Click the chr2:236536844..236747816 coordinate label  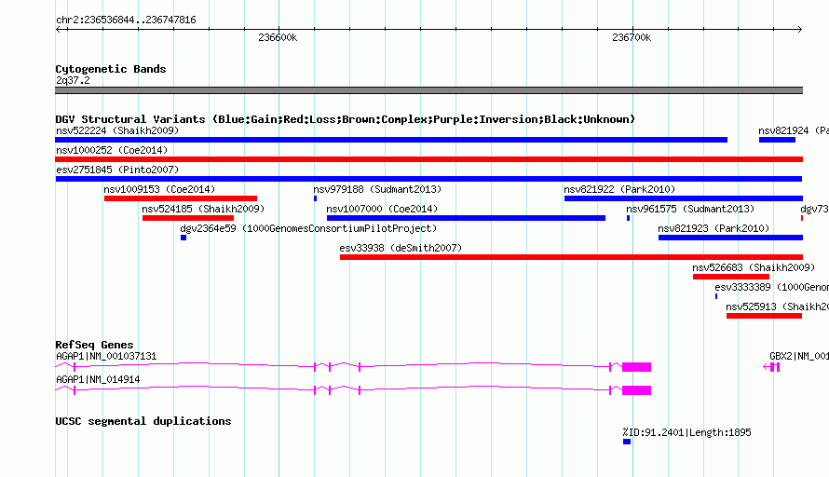click(x=126, y=20)
